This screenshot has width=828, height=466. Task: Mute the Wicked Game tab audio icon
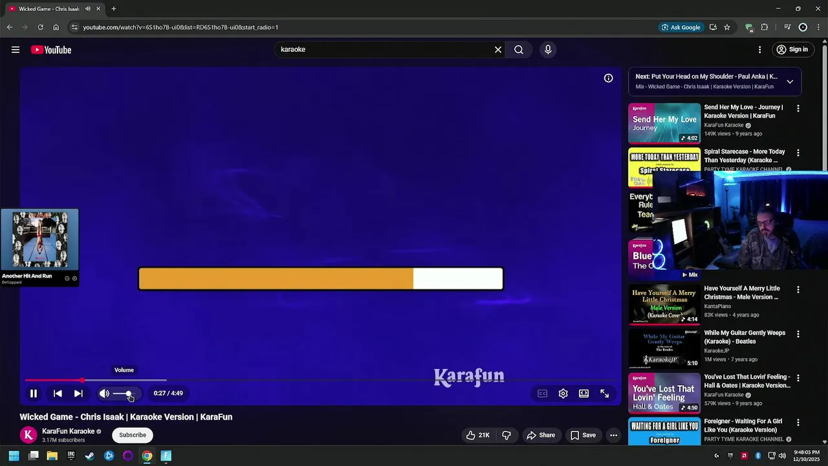[88, 8]
